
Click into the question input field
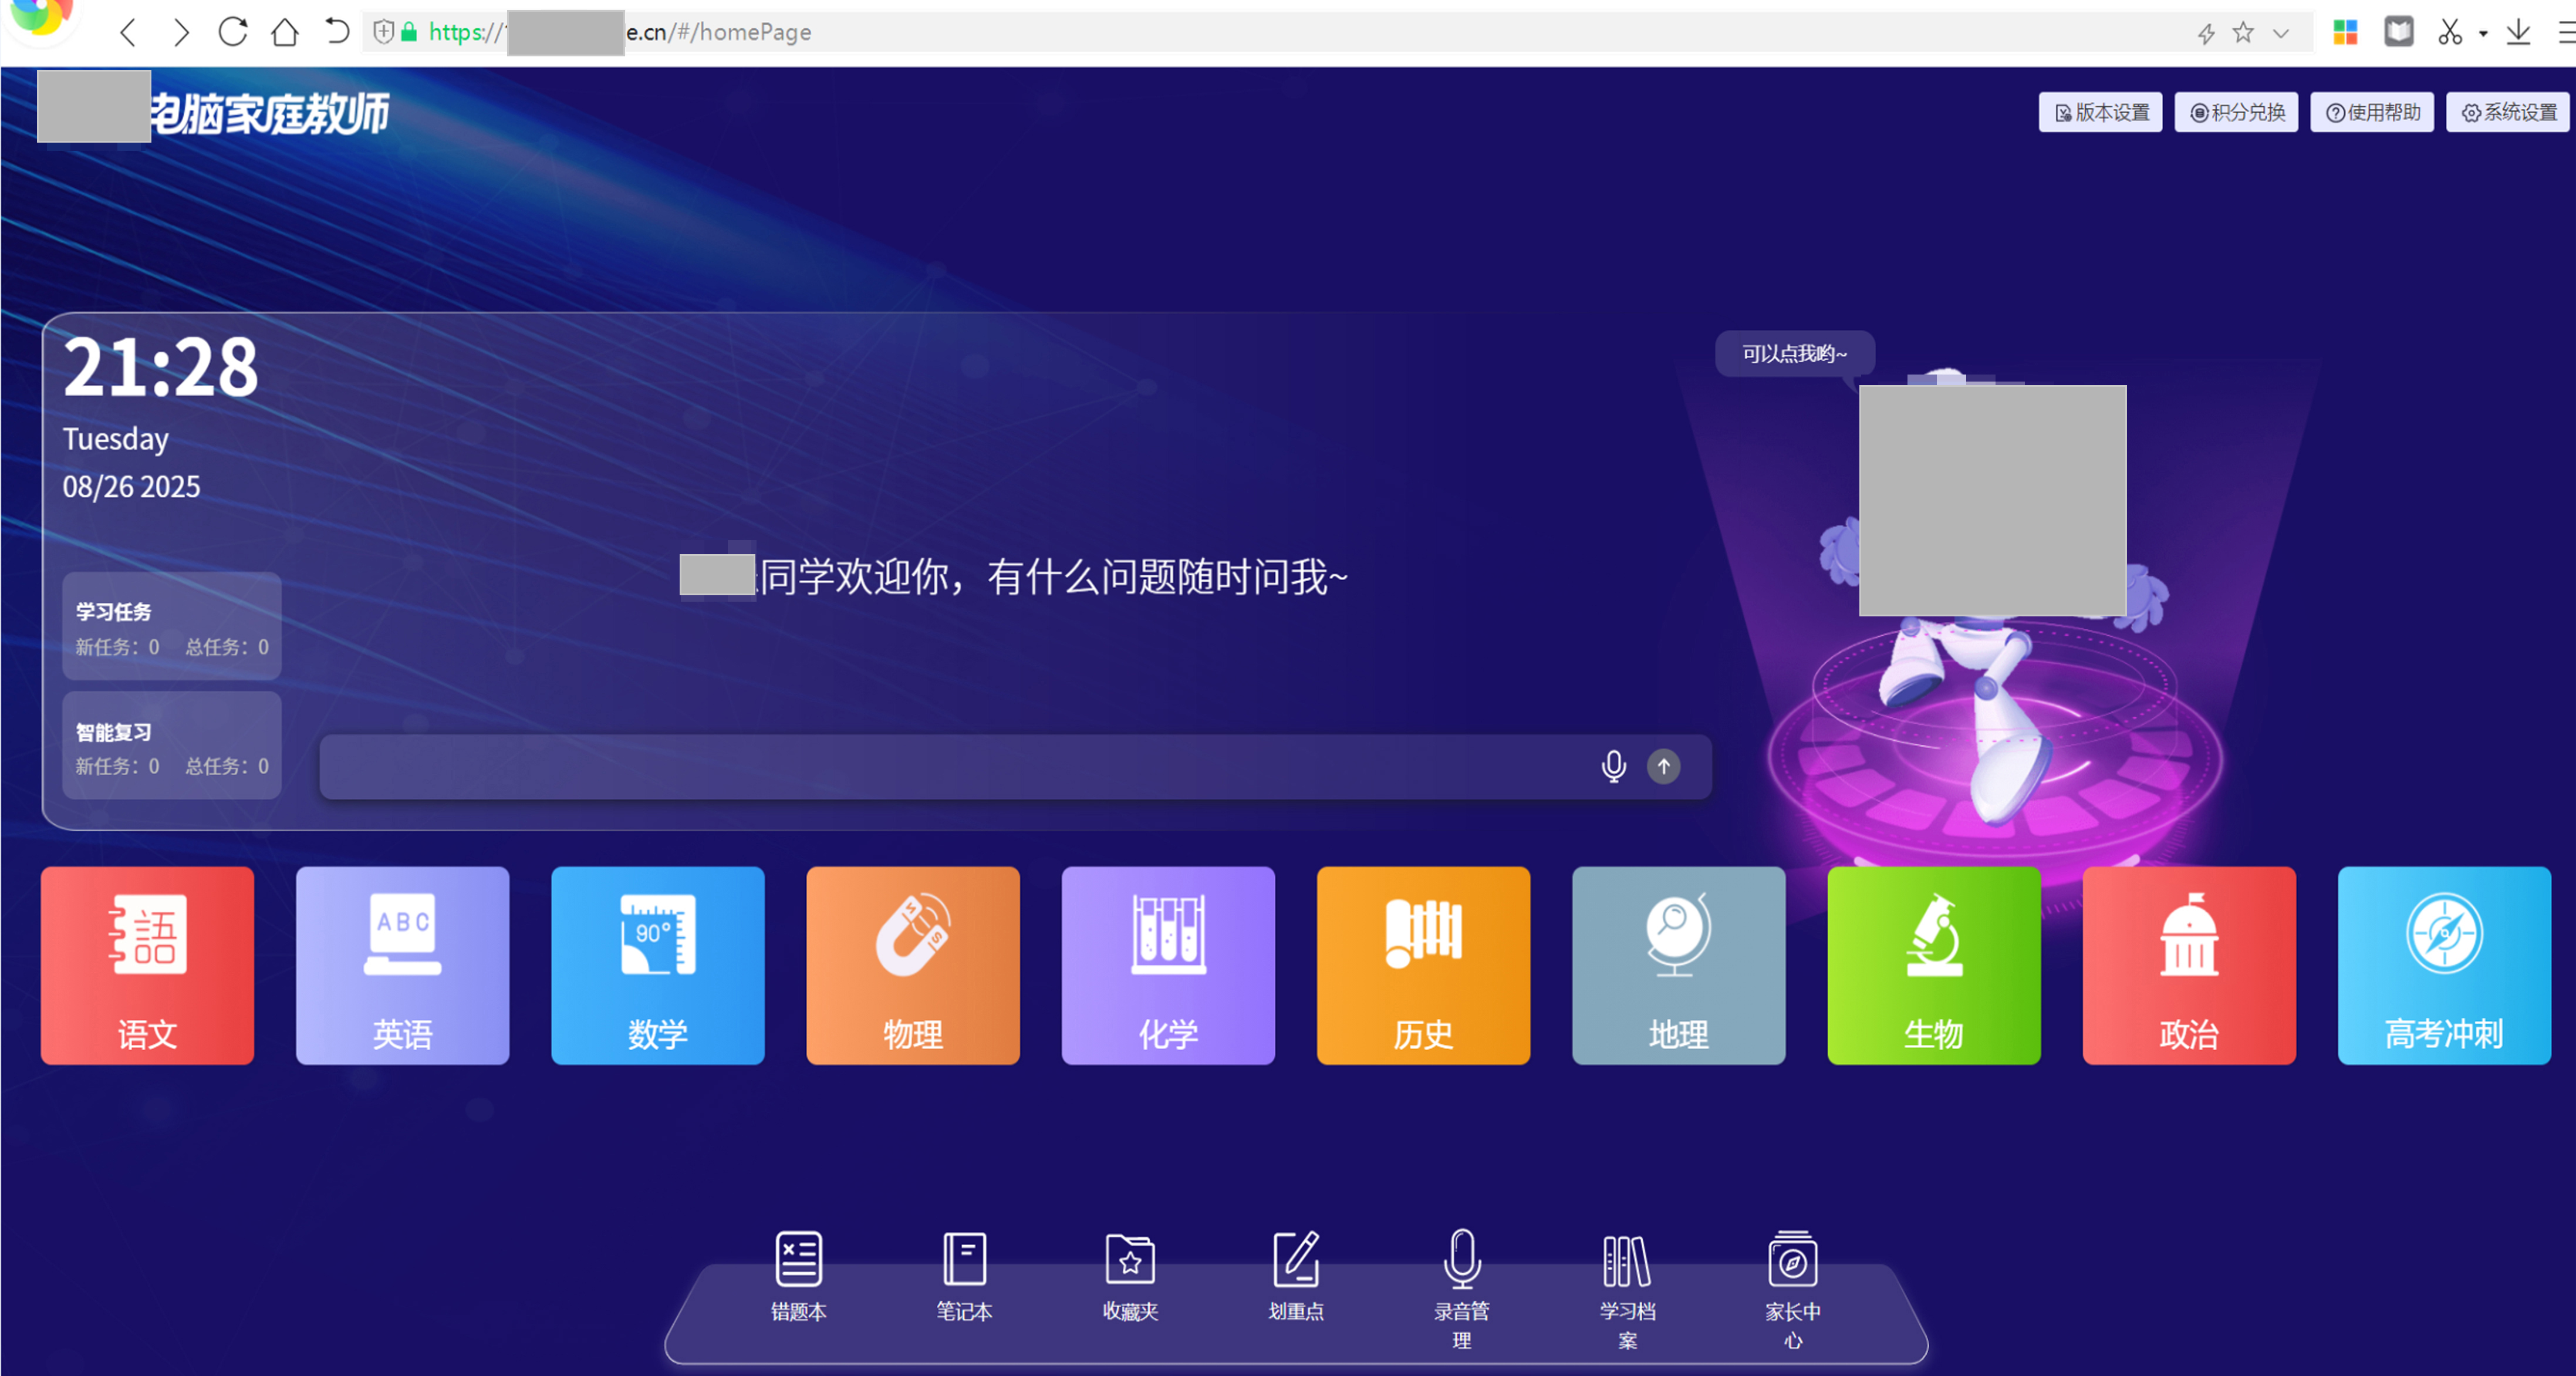pyautogui.click(x=950, y=767)
